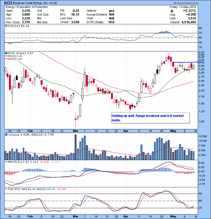Click the Options 'yes' value
Screen dimensions: 211x219
point(112,11)
